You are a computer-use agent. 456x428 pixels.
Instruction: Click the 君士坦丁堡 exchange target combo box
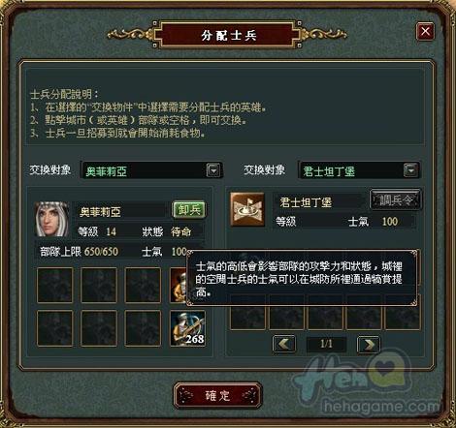(x=359, y=170)
